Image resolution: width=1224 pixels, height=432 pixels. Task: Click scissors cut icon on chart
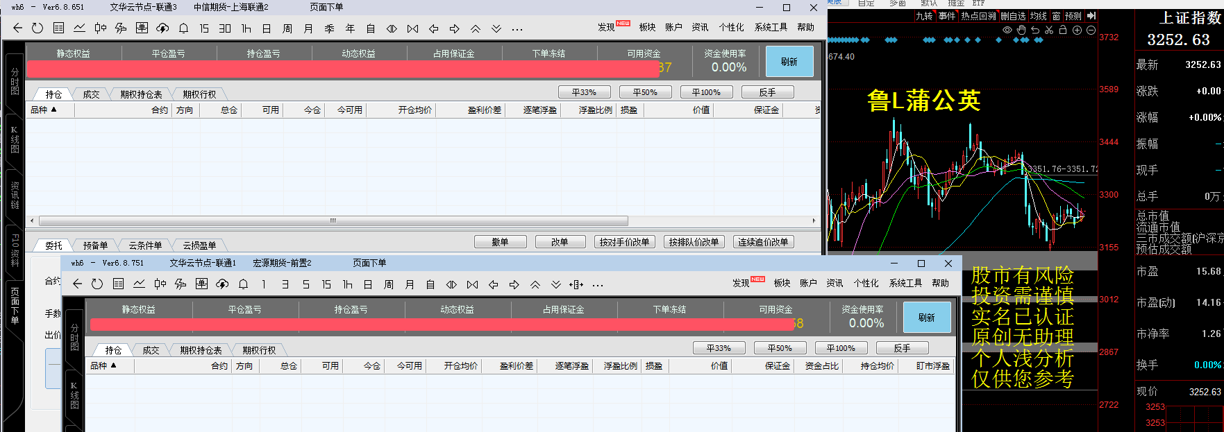tap(1049, 31)
